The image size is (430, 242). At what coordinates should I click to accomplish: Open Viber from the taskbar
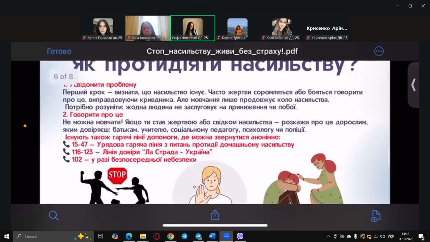click(x=240, y=236)
